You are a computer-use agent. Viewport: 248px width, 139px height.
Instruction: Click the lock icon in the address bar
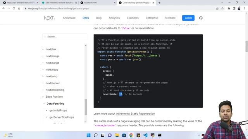click(x=26, y=8)
